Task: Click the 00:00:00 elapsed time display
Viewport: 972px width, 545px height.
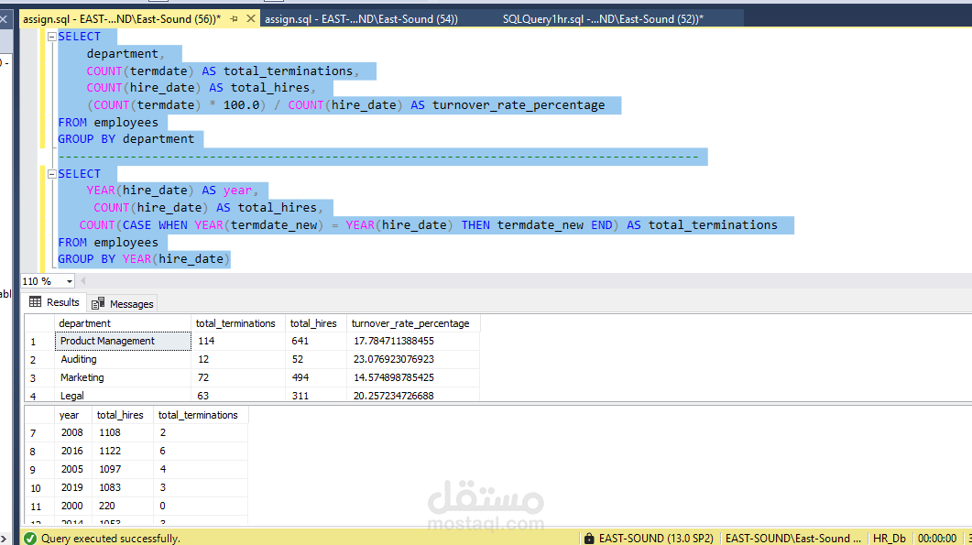Action: tap(937, 538)
